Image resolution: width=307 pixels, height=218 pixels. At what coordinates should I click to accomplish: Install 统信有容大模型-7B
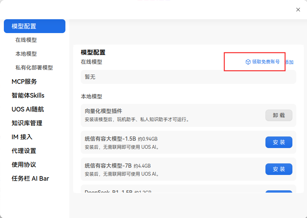pyautogui.click(x=279, y=169)
